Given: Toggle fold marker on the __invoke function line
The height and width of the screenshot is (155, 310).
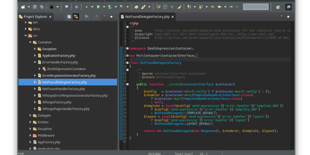Looking at the screenshot, I should pyautogui.click(x=127, y=84).
